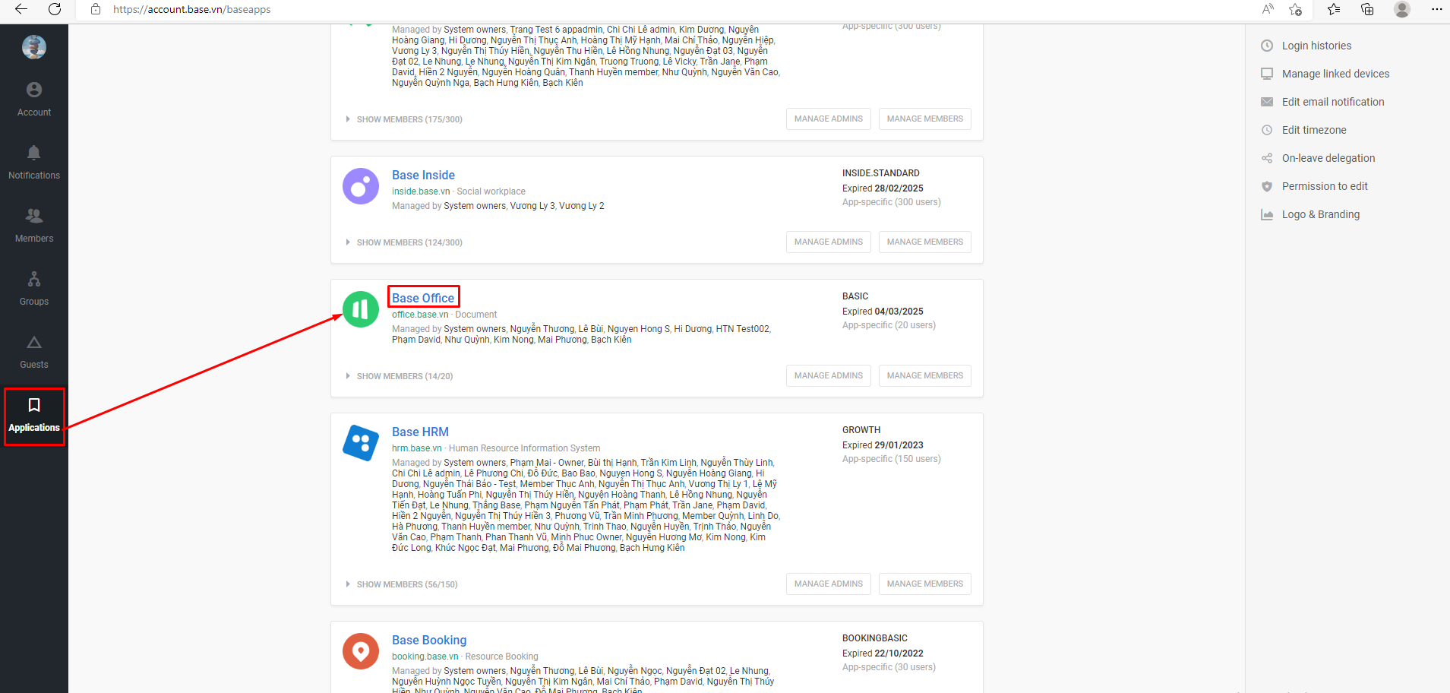This screenshot has height=693, width=1450.
Task: Click the On-leave delegation share icon
Action: pyautogui.click(x=1267, y=158)
